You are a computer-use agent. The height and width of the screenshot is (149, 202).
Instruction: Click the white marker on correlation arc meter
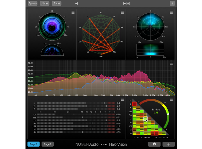(168, 114)
